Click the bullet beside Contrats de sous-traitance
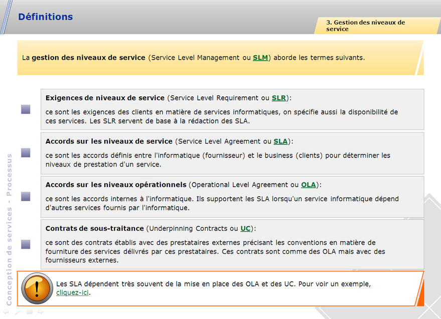The image size is (441, 319). pos(26,244)
